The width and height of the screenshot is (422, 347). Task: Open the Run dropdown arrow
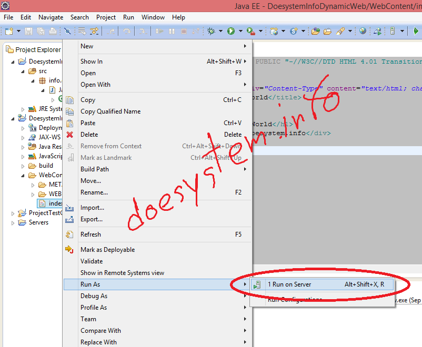(240, 31)
